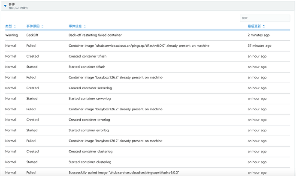This screenshot has width=296, height=176.
Task: Select Created cell in serverlog row
Action: coord(33,88)
